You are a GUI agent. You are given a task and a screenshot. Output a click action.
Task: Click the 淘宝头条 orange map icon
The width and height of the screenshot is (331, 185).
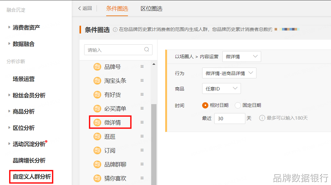(97, 81)
